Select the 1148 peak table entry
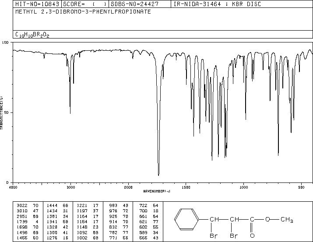Viewport: 313px width, 242px height. (88, 227)
